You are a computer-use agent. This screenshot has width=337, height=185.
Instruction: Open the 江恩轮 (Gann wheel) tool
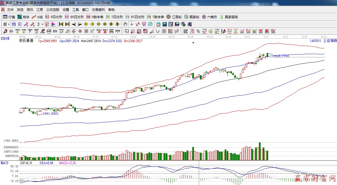pyautogui.click(x=174, y=17)
